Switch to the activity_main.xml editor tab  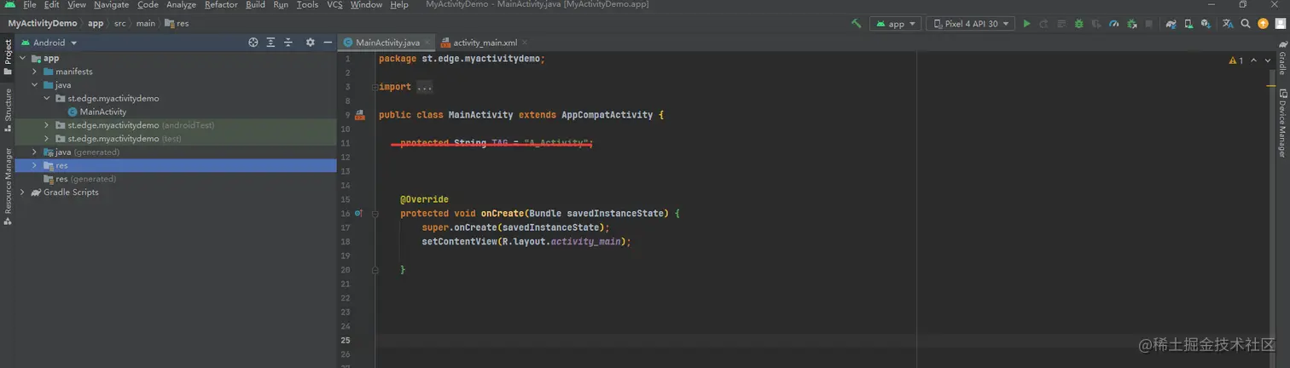pyautogui.click(x=485, y=43)
